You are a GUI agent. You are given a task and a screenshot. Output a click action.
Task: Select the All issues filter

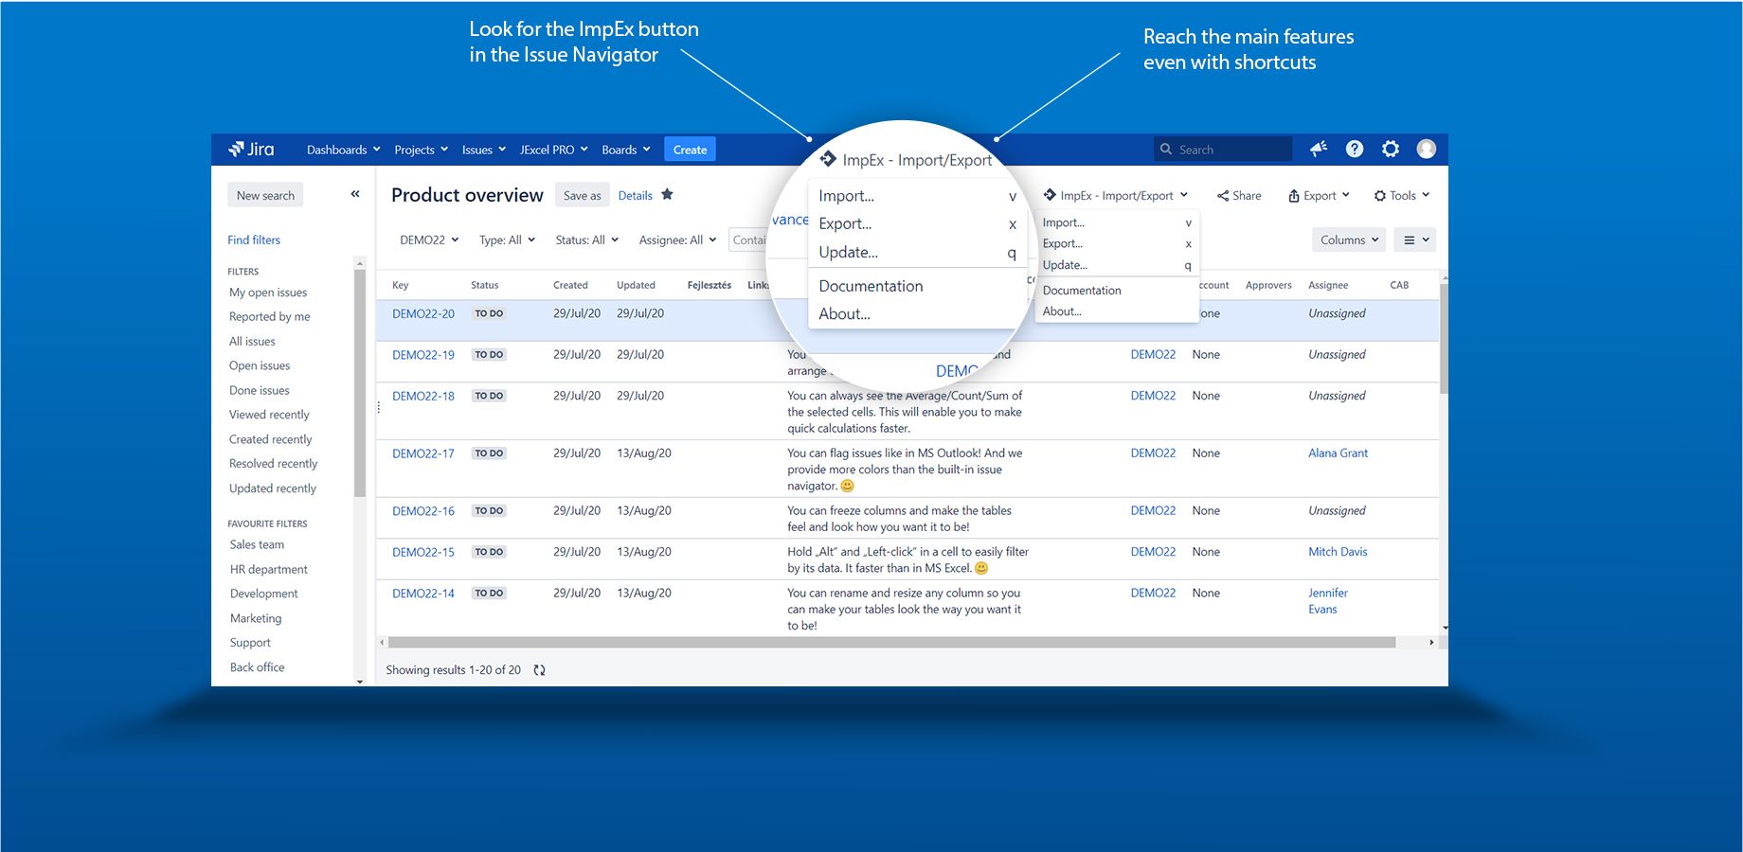(x=252, y=342)
